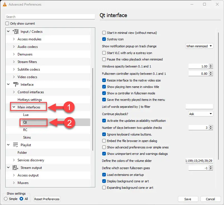Viewport: 224px width, 205px height.
Task: Expand the Video codecs chevron
Action: pyautogui.click(x=14, y=77)
